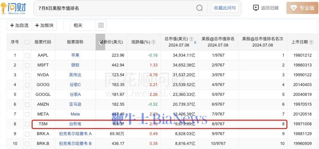
Task: Click price value 442.94
Action: pos(118,65)
